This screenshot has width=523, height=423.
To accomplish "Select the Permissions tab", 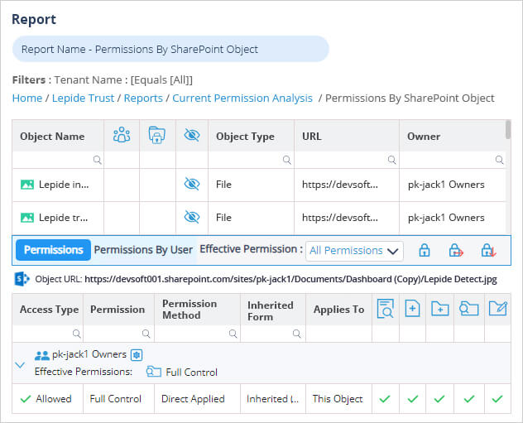I will 53,250.
